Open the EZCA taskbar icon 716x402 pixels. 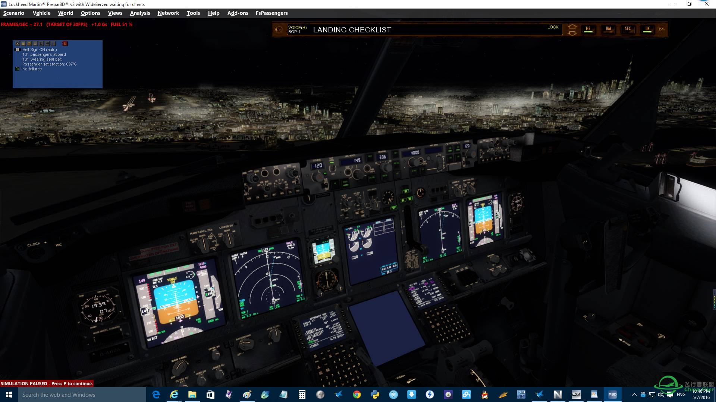(576, 395)
